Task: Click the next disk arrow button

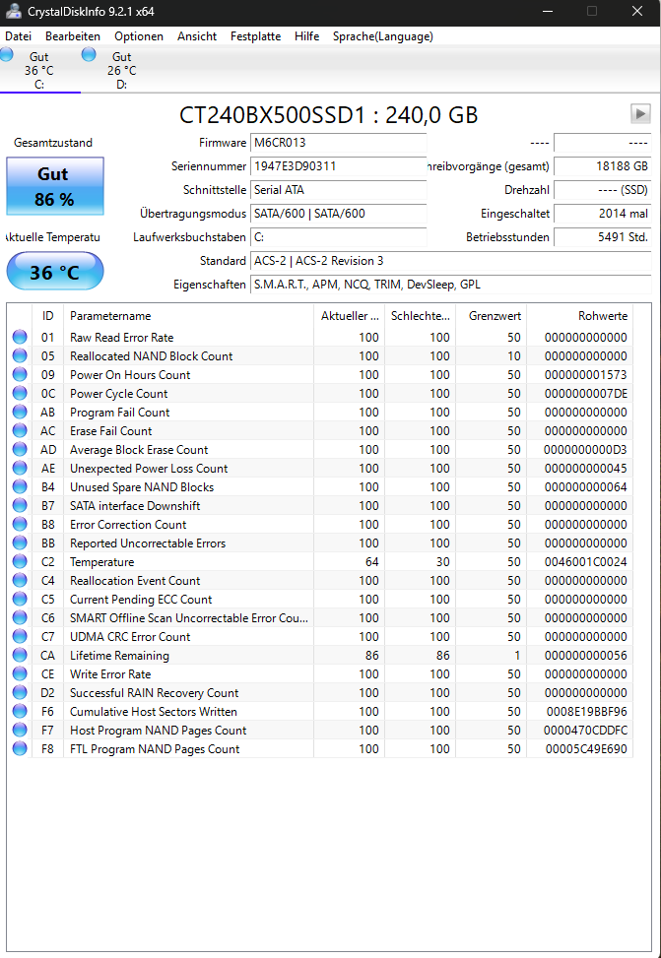Action: tap(640, 113)
